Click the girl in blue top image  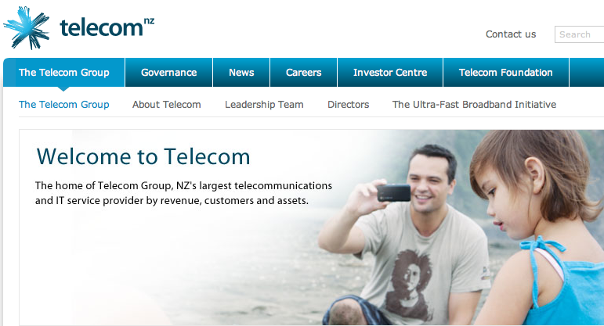[x=539, y=227]
